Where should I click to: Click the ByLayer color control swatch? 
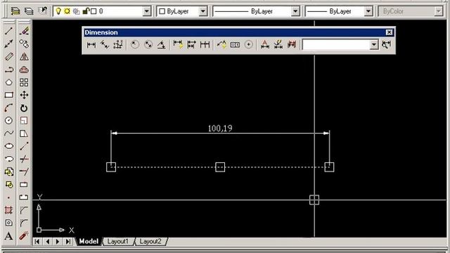(x=162, y=11)
